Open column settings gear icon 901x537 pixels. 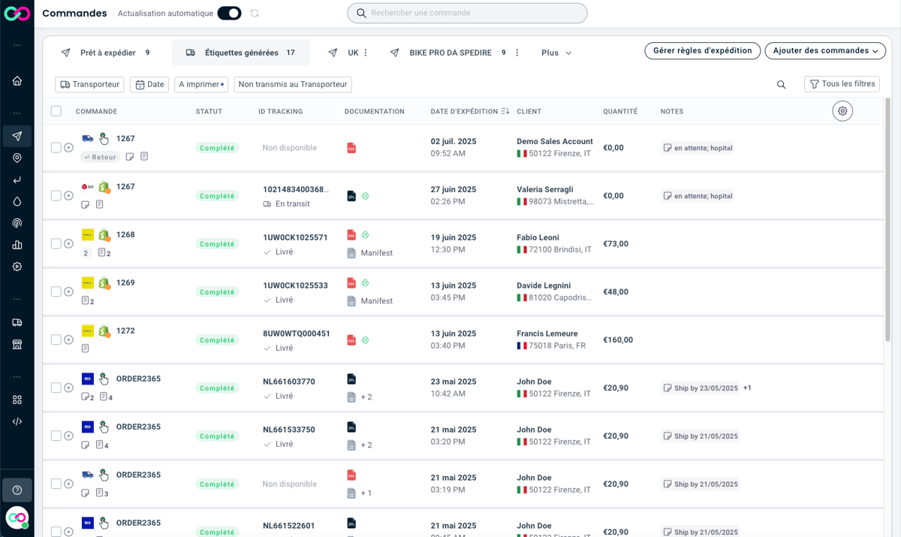pyautogui.click(x=842, y=111)
